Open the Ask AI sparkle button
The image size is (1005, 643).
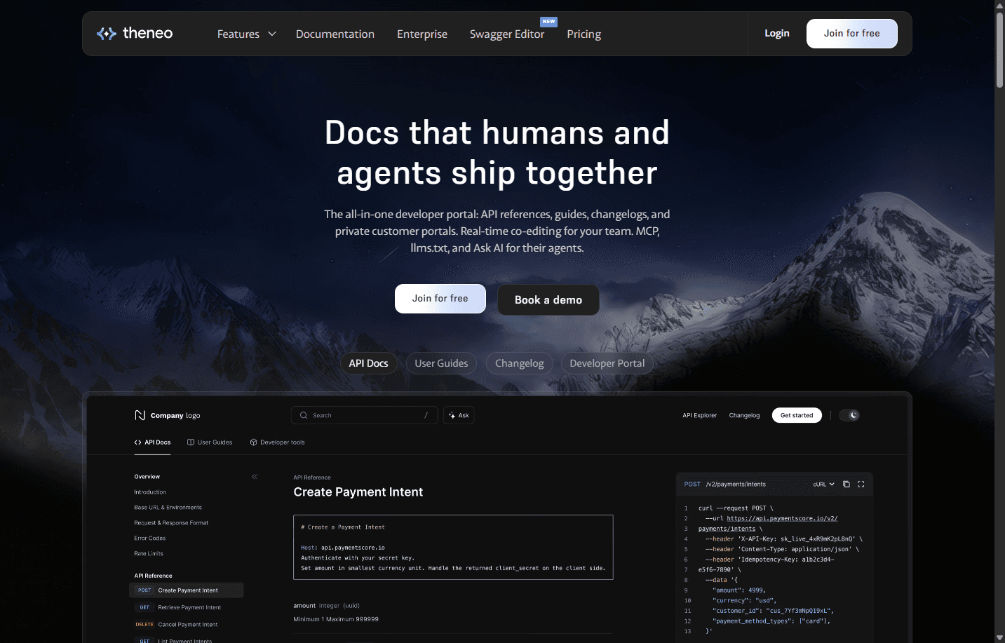pyautogui.click(x=459, y=415)
